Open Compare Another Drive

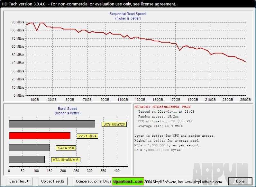(x=93, y=181)
